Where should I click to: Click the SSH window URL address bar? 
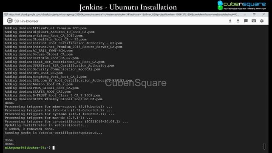click(x=124, y=14)
